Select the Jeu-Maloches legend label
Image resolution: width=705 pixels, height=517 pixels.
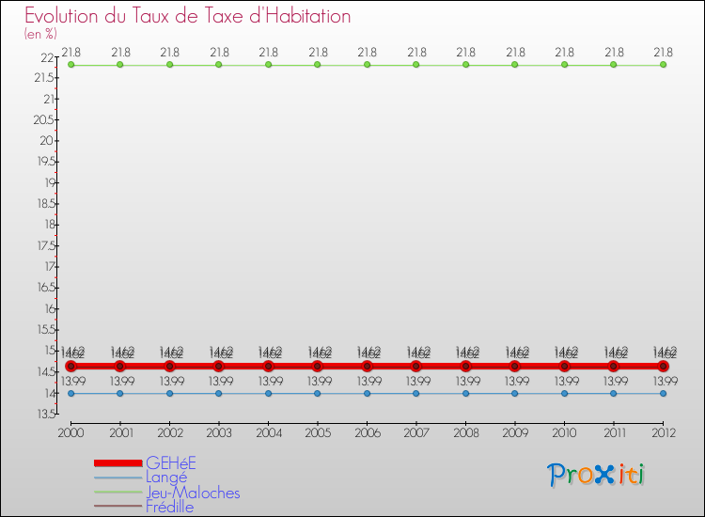[x=193, y=493]
